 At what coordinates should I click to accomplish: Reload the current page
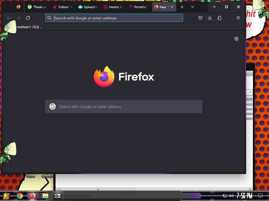tap(28, 18)
